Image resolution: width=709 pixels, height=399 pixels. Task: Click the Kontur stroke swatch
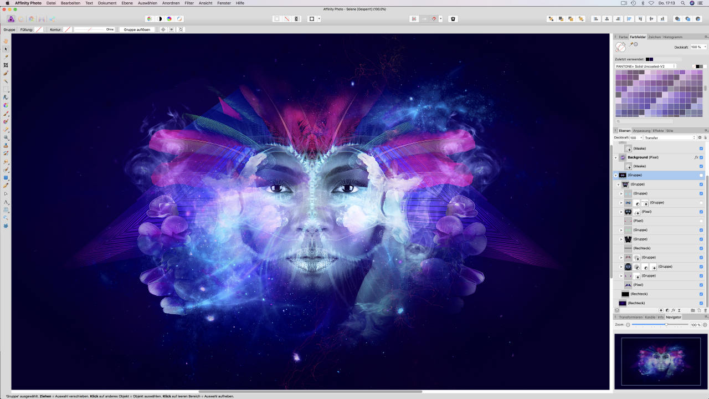(67, 29)
